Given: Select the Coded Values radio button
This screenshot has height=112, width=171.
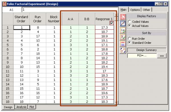Looking at the screenshot, I should [x=129, y=22].
